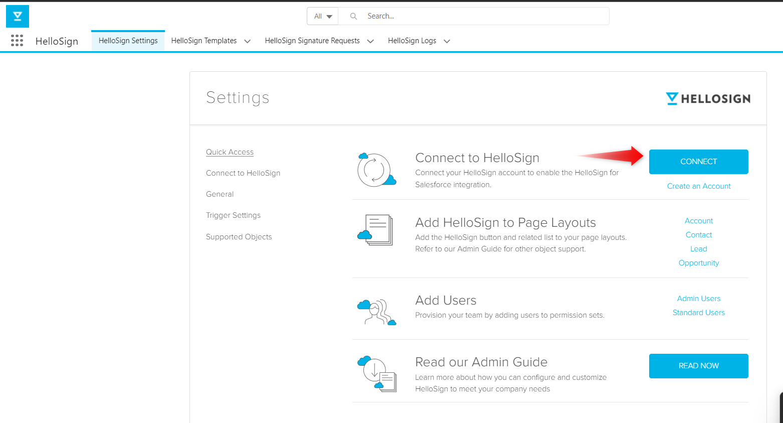Click the Add Users people icon
This screenshot has width=783, height=423.
376,311
